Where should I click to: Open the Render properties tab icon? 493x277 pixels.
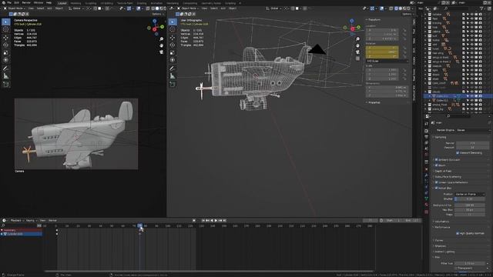point(426,131)
